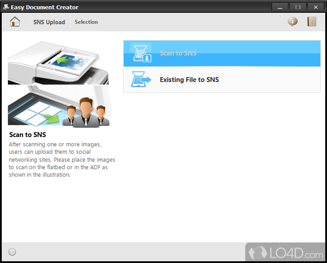Click the flatbed scanner people illustration
This screenshot has width=327, height=263.
59,106
